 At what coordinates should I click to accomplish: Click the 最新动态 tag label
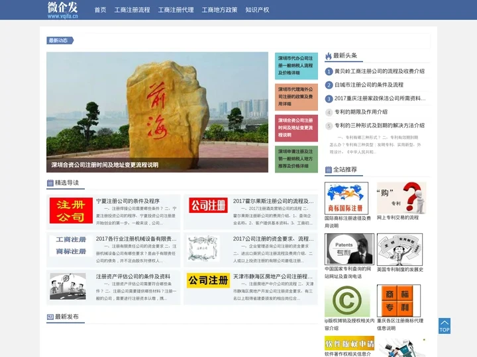tap(60, 40)
